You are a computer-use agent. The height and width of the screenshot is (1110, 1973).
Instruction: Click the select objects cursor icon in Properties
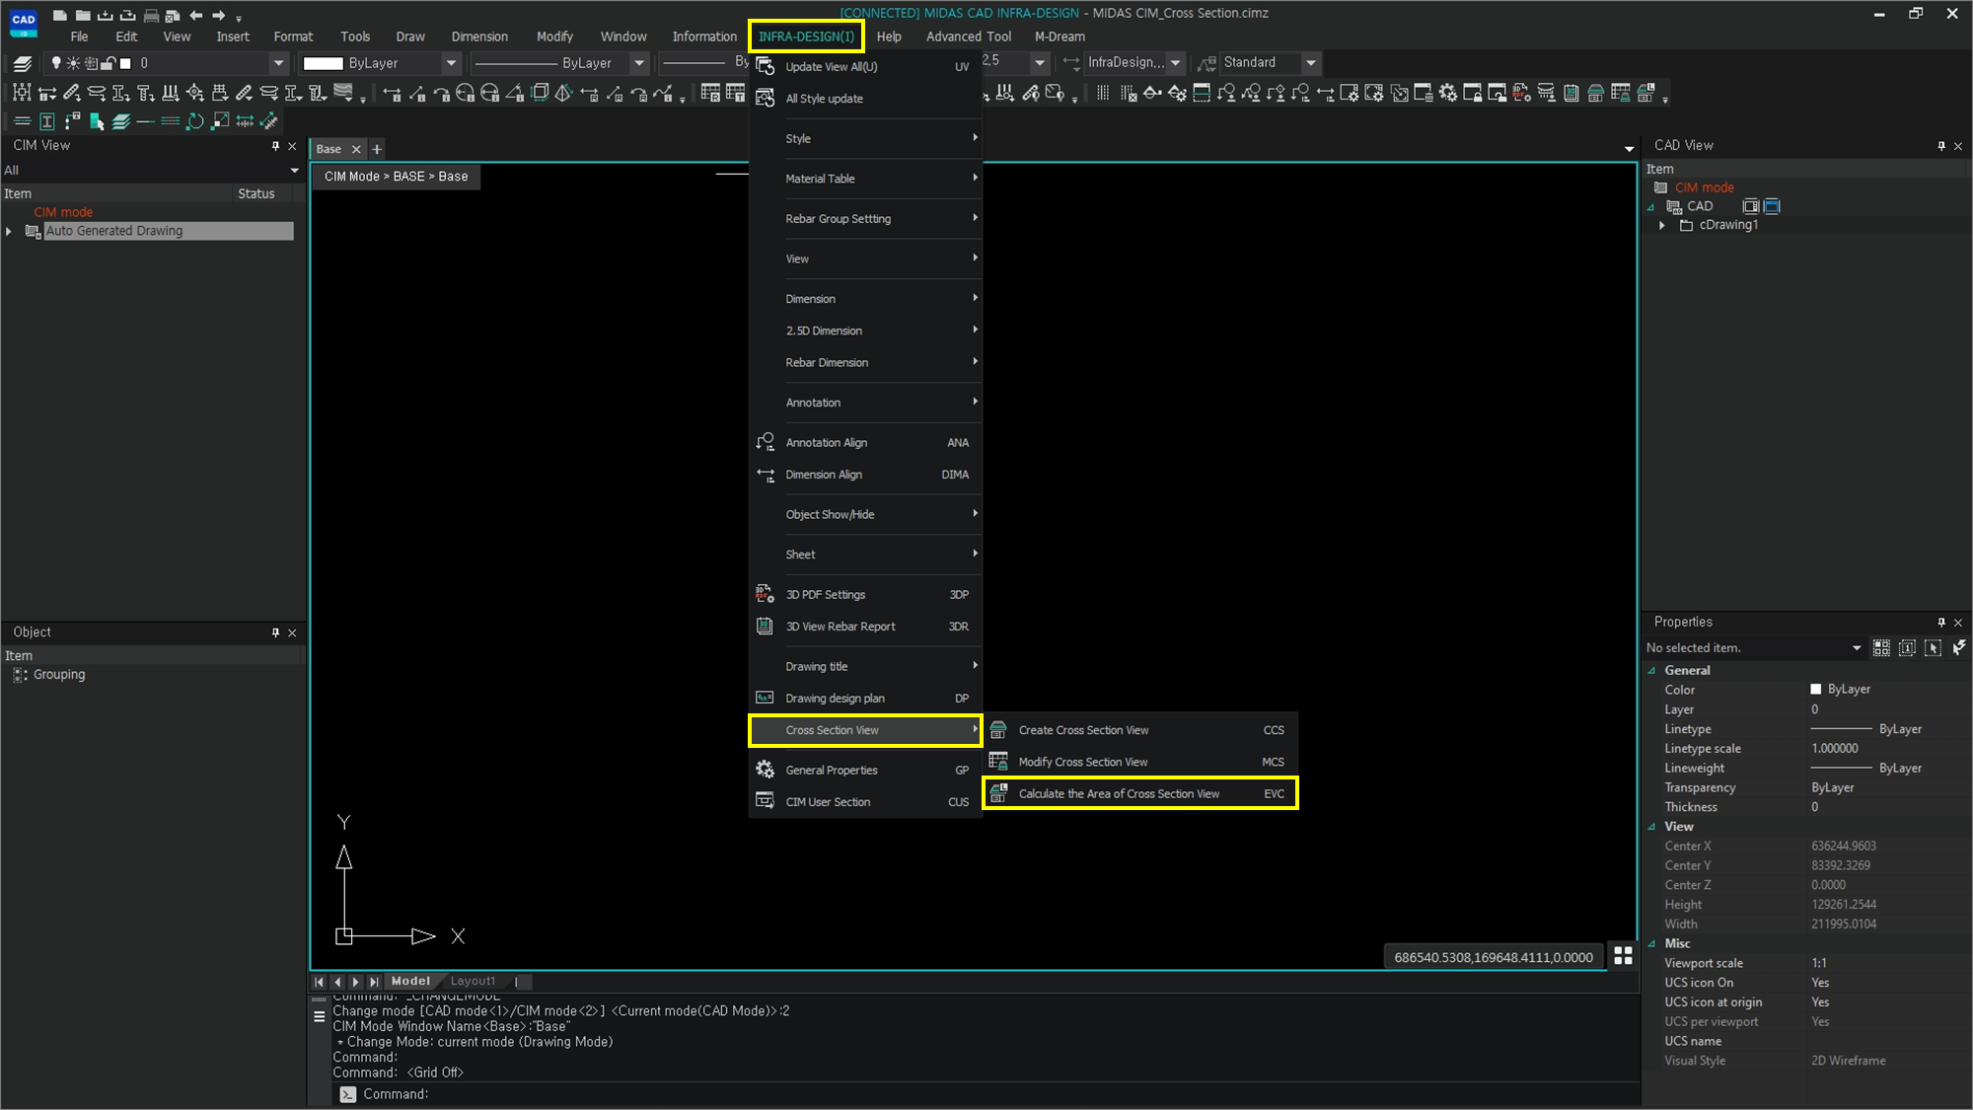[1933, 647]
